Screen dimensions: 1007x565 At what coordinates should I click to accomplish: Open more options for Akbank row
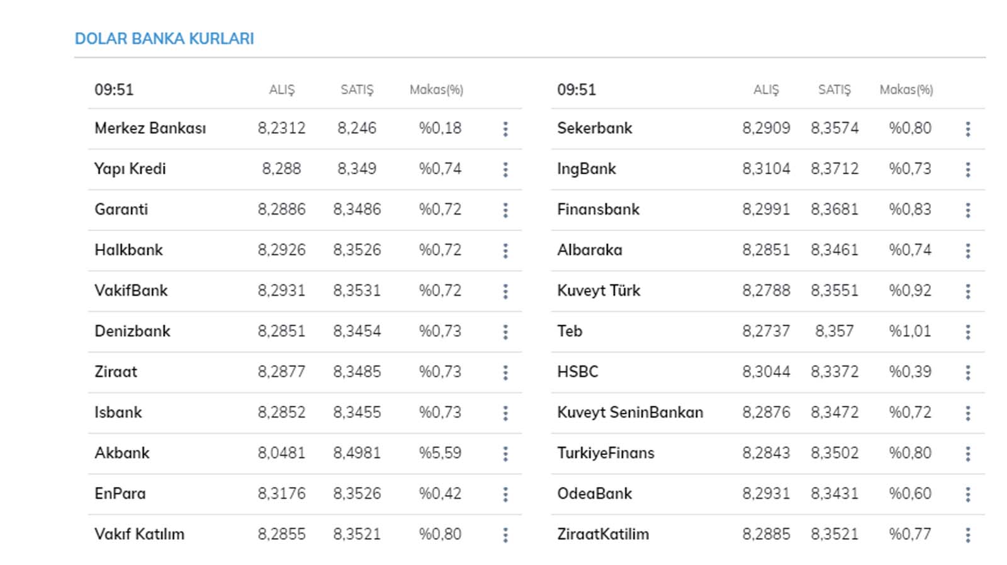505,454
